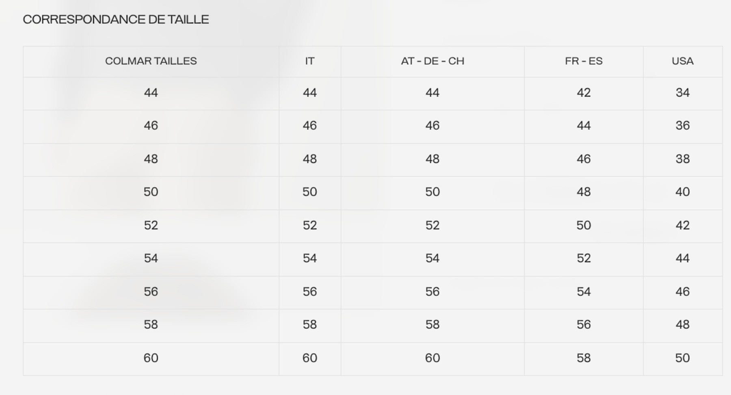Click USA size 34 cell
The image size is (731, 395).
tap(682, 93)
